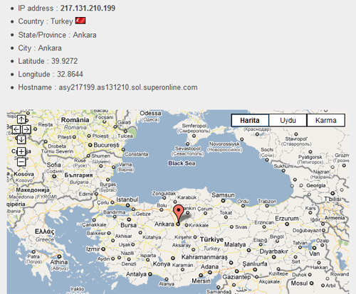Select the IP address 217.131.210.199 text

[88, 8]
